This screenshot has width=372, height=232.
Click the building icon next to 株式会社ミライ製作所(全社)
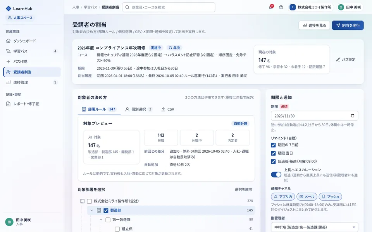click(82, 201)
